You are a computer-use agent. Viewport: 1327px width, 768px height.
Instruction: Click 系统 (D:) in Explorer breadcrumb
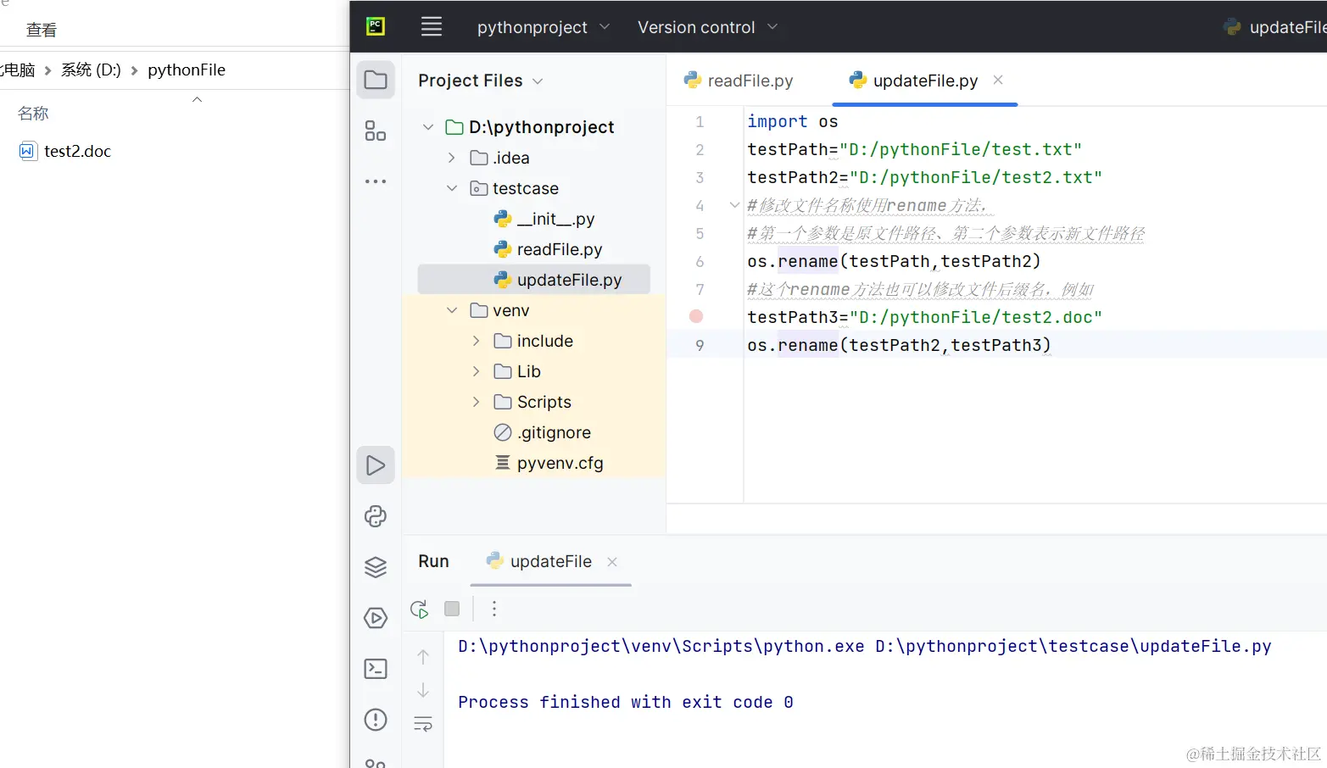pyautogui.click(x=91, y=70)
